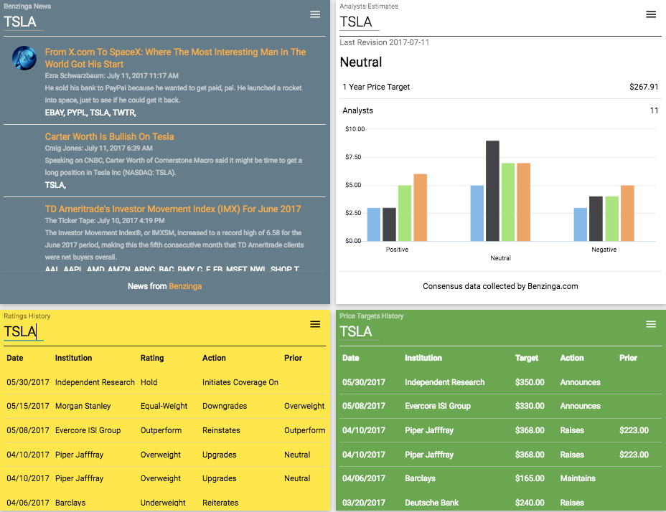
Task: Click Independent Research in Ratings History
Action: pos(95,382)
